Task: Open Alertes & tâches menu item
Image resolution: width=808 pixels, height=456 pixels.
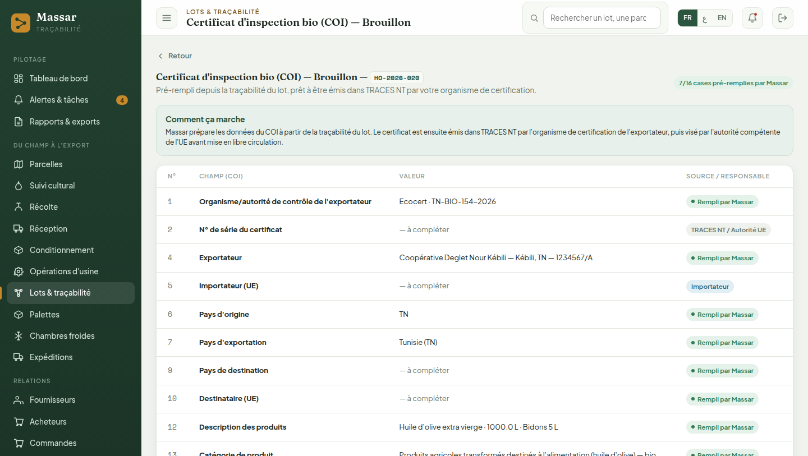Action: 71,100
